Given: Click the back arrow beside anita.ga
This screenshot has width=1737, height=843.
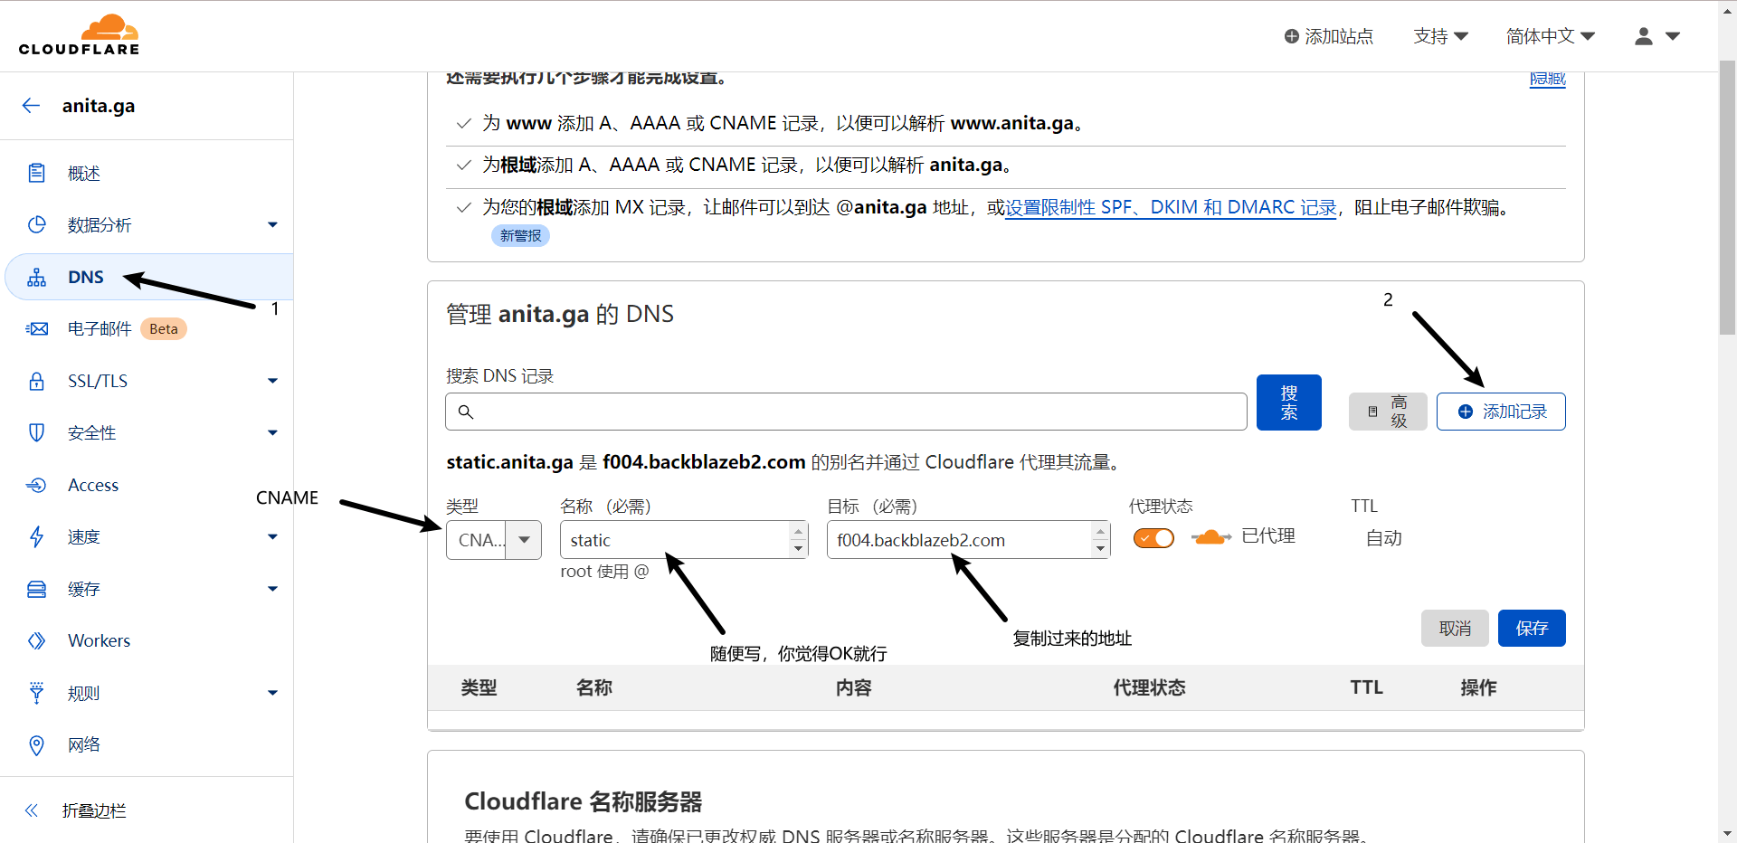Looking at the screenshot, I should 32,106.
